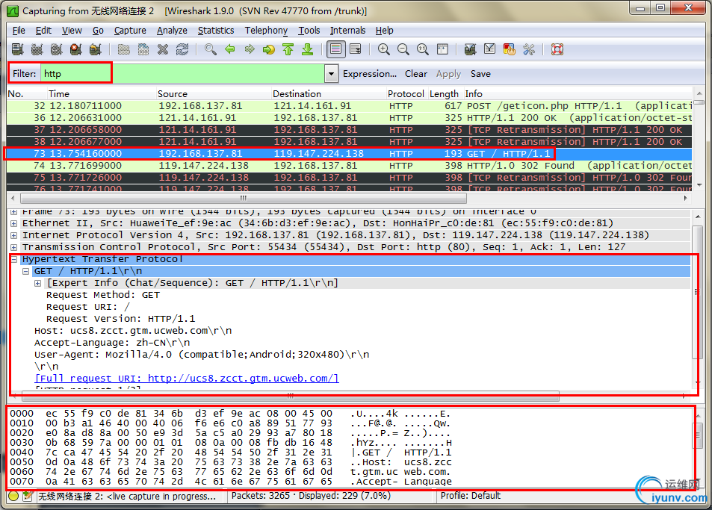Open the File menu

tap(19, 31)
